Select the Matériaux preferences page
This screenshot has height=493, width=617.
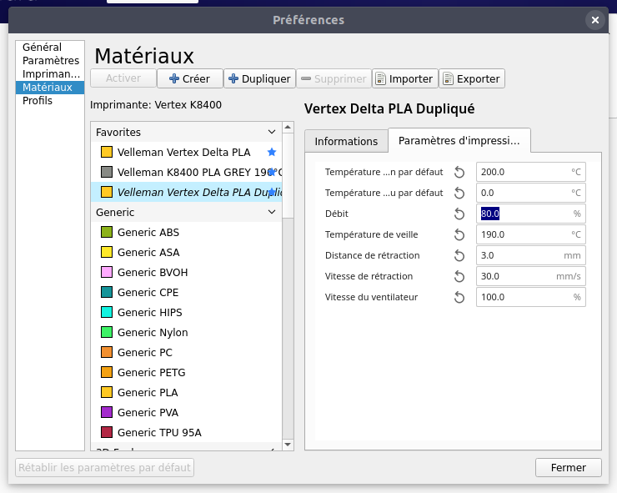tap(50, 88)
